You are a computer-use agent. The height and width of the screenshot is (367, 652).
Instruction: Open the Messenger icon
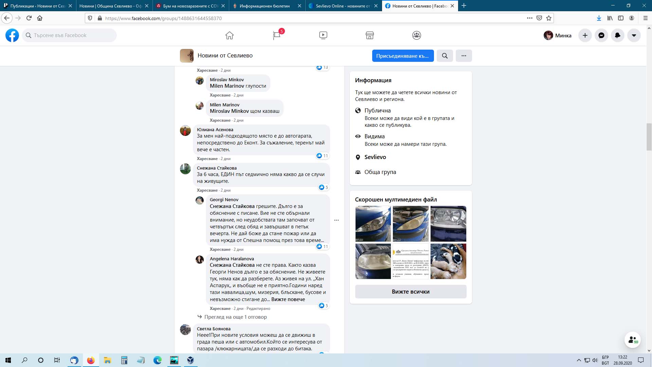tap(601, 35)
